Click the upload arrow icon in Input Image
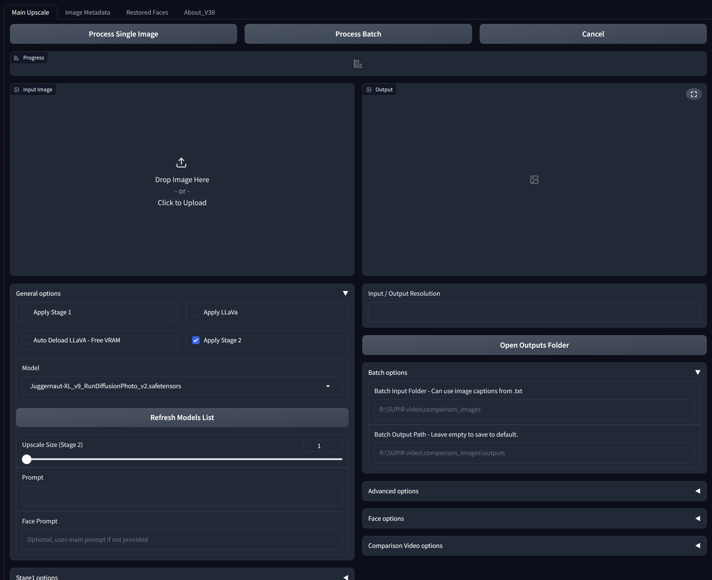Image resolution: width=712 pixels, height=580 pixels. [x=181, y=162]
